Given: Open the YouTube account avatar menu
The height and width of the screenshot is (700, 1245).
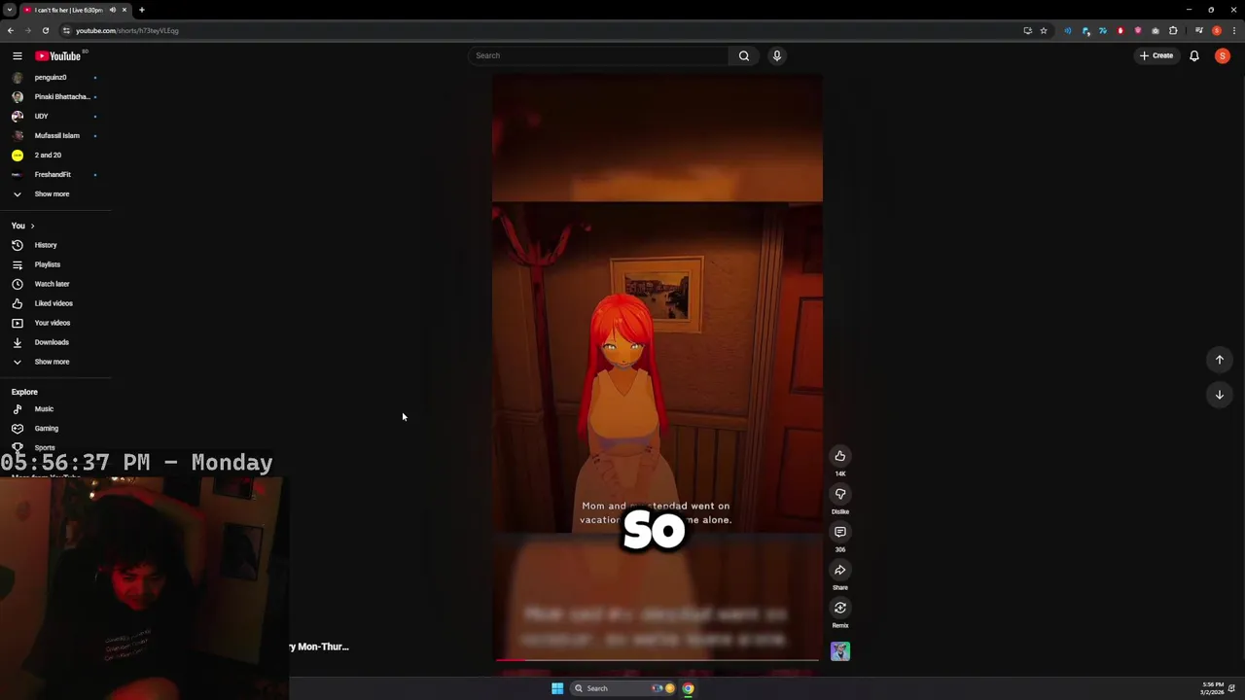Looking at the screenshot, I should point(1223,55).
